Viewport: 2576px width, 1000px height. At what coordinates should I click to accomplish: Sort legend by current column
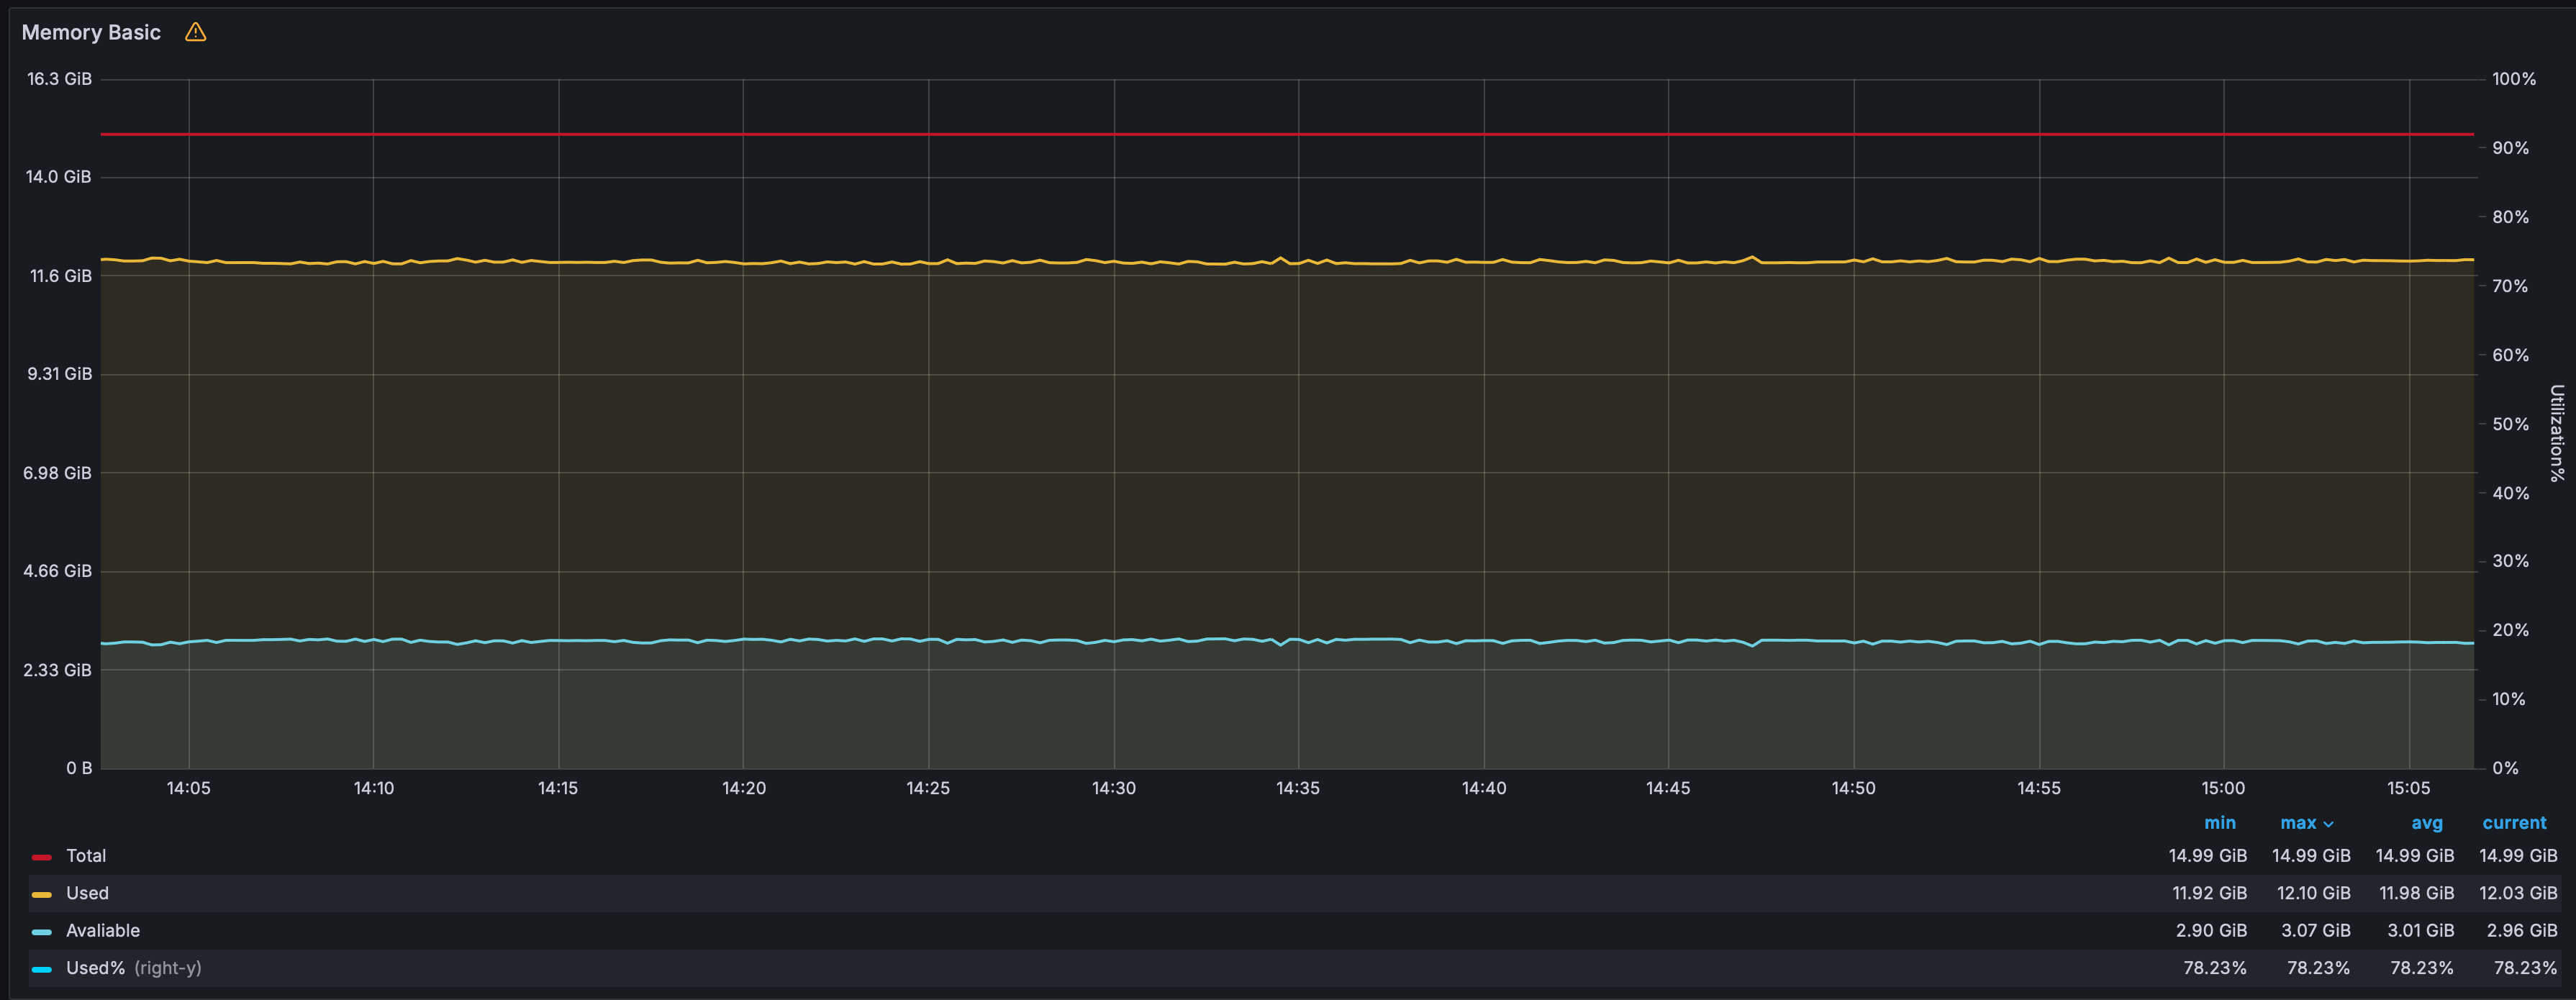tap(2514, 823)
